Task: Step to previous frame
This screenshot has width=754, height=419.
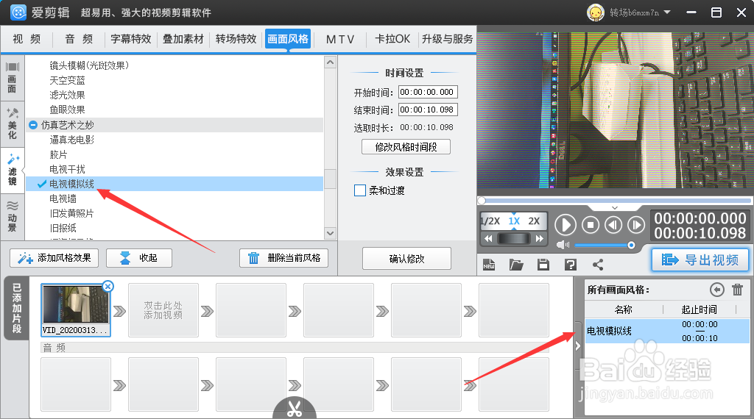Action: tap(613, 225)
